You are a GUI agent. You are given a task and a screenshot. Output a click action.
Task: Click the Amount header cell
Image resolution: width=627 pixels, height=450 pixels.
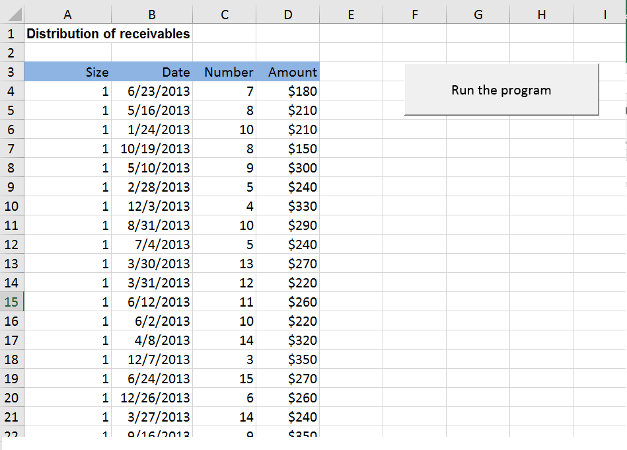point(288,72)
